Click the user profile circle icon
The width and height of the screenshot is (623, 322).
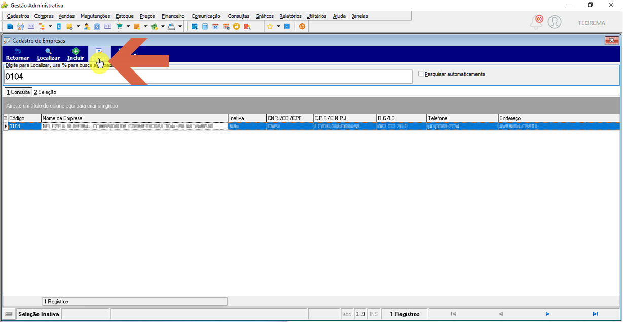[x=555, y=22]
